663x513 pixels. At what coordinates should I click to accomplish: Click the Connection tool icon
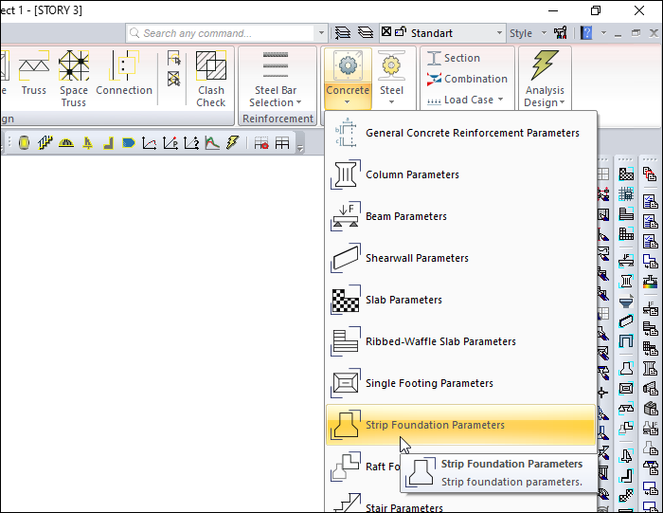click(124, 75)
